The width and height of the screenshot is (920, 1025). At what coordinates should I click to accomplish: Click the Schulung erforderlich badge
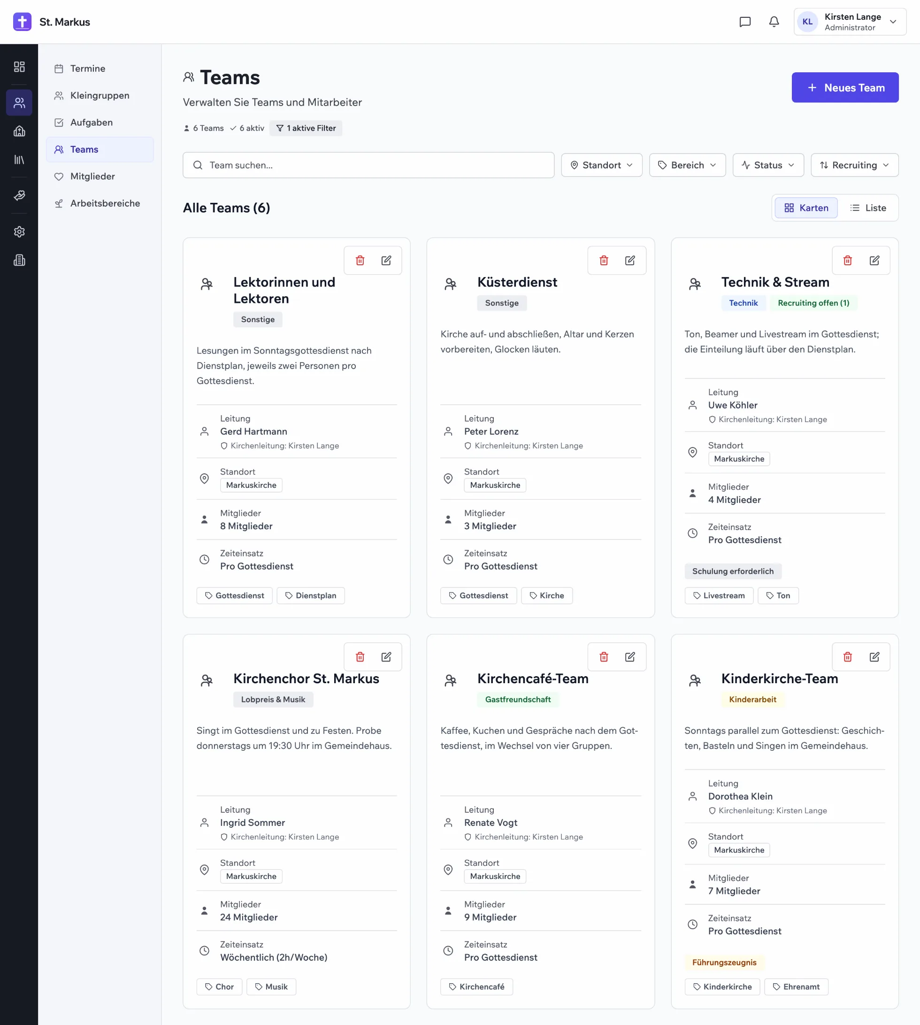[732, 571]
